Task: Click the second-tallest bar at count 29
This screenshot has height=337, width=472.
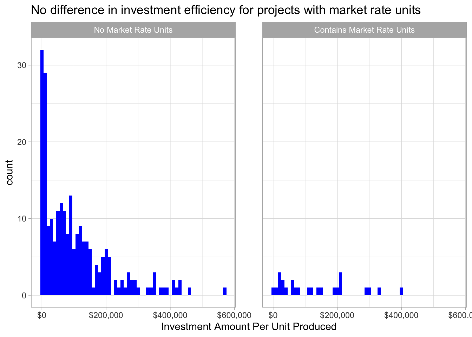Action: (x=45, y=184)
